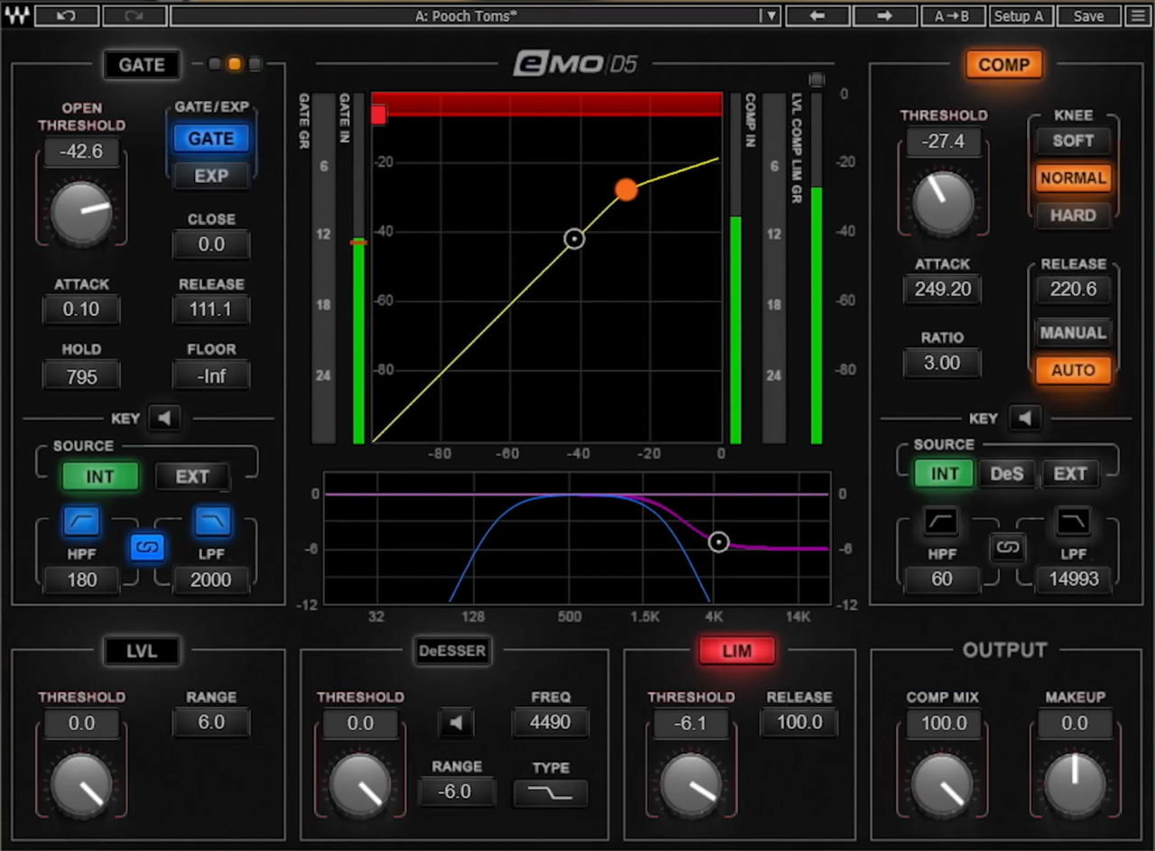Select DeS as compressor key source
This screenshot has width=1155, height=851.
pos(1008,474)
